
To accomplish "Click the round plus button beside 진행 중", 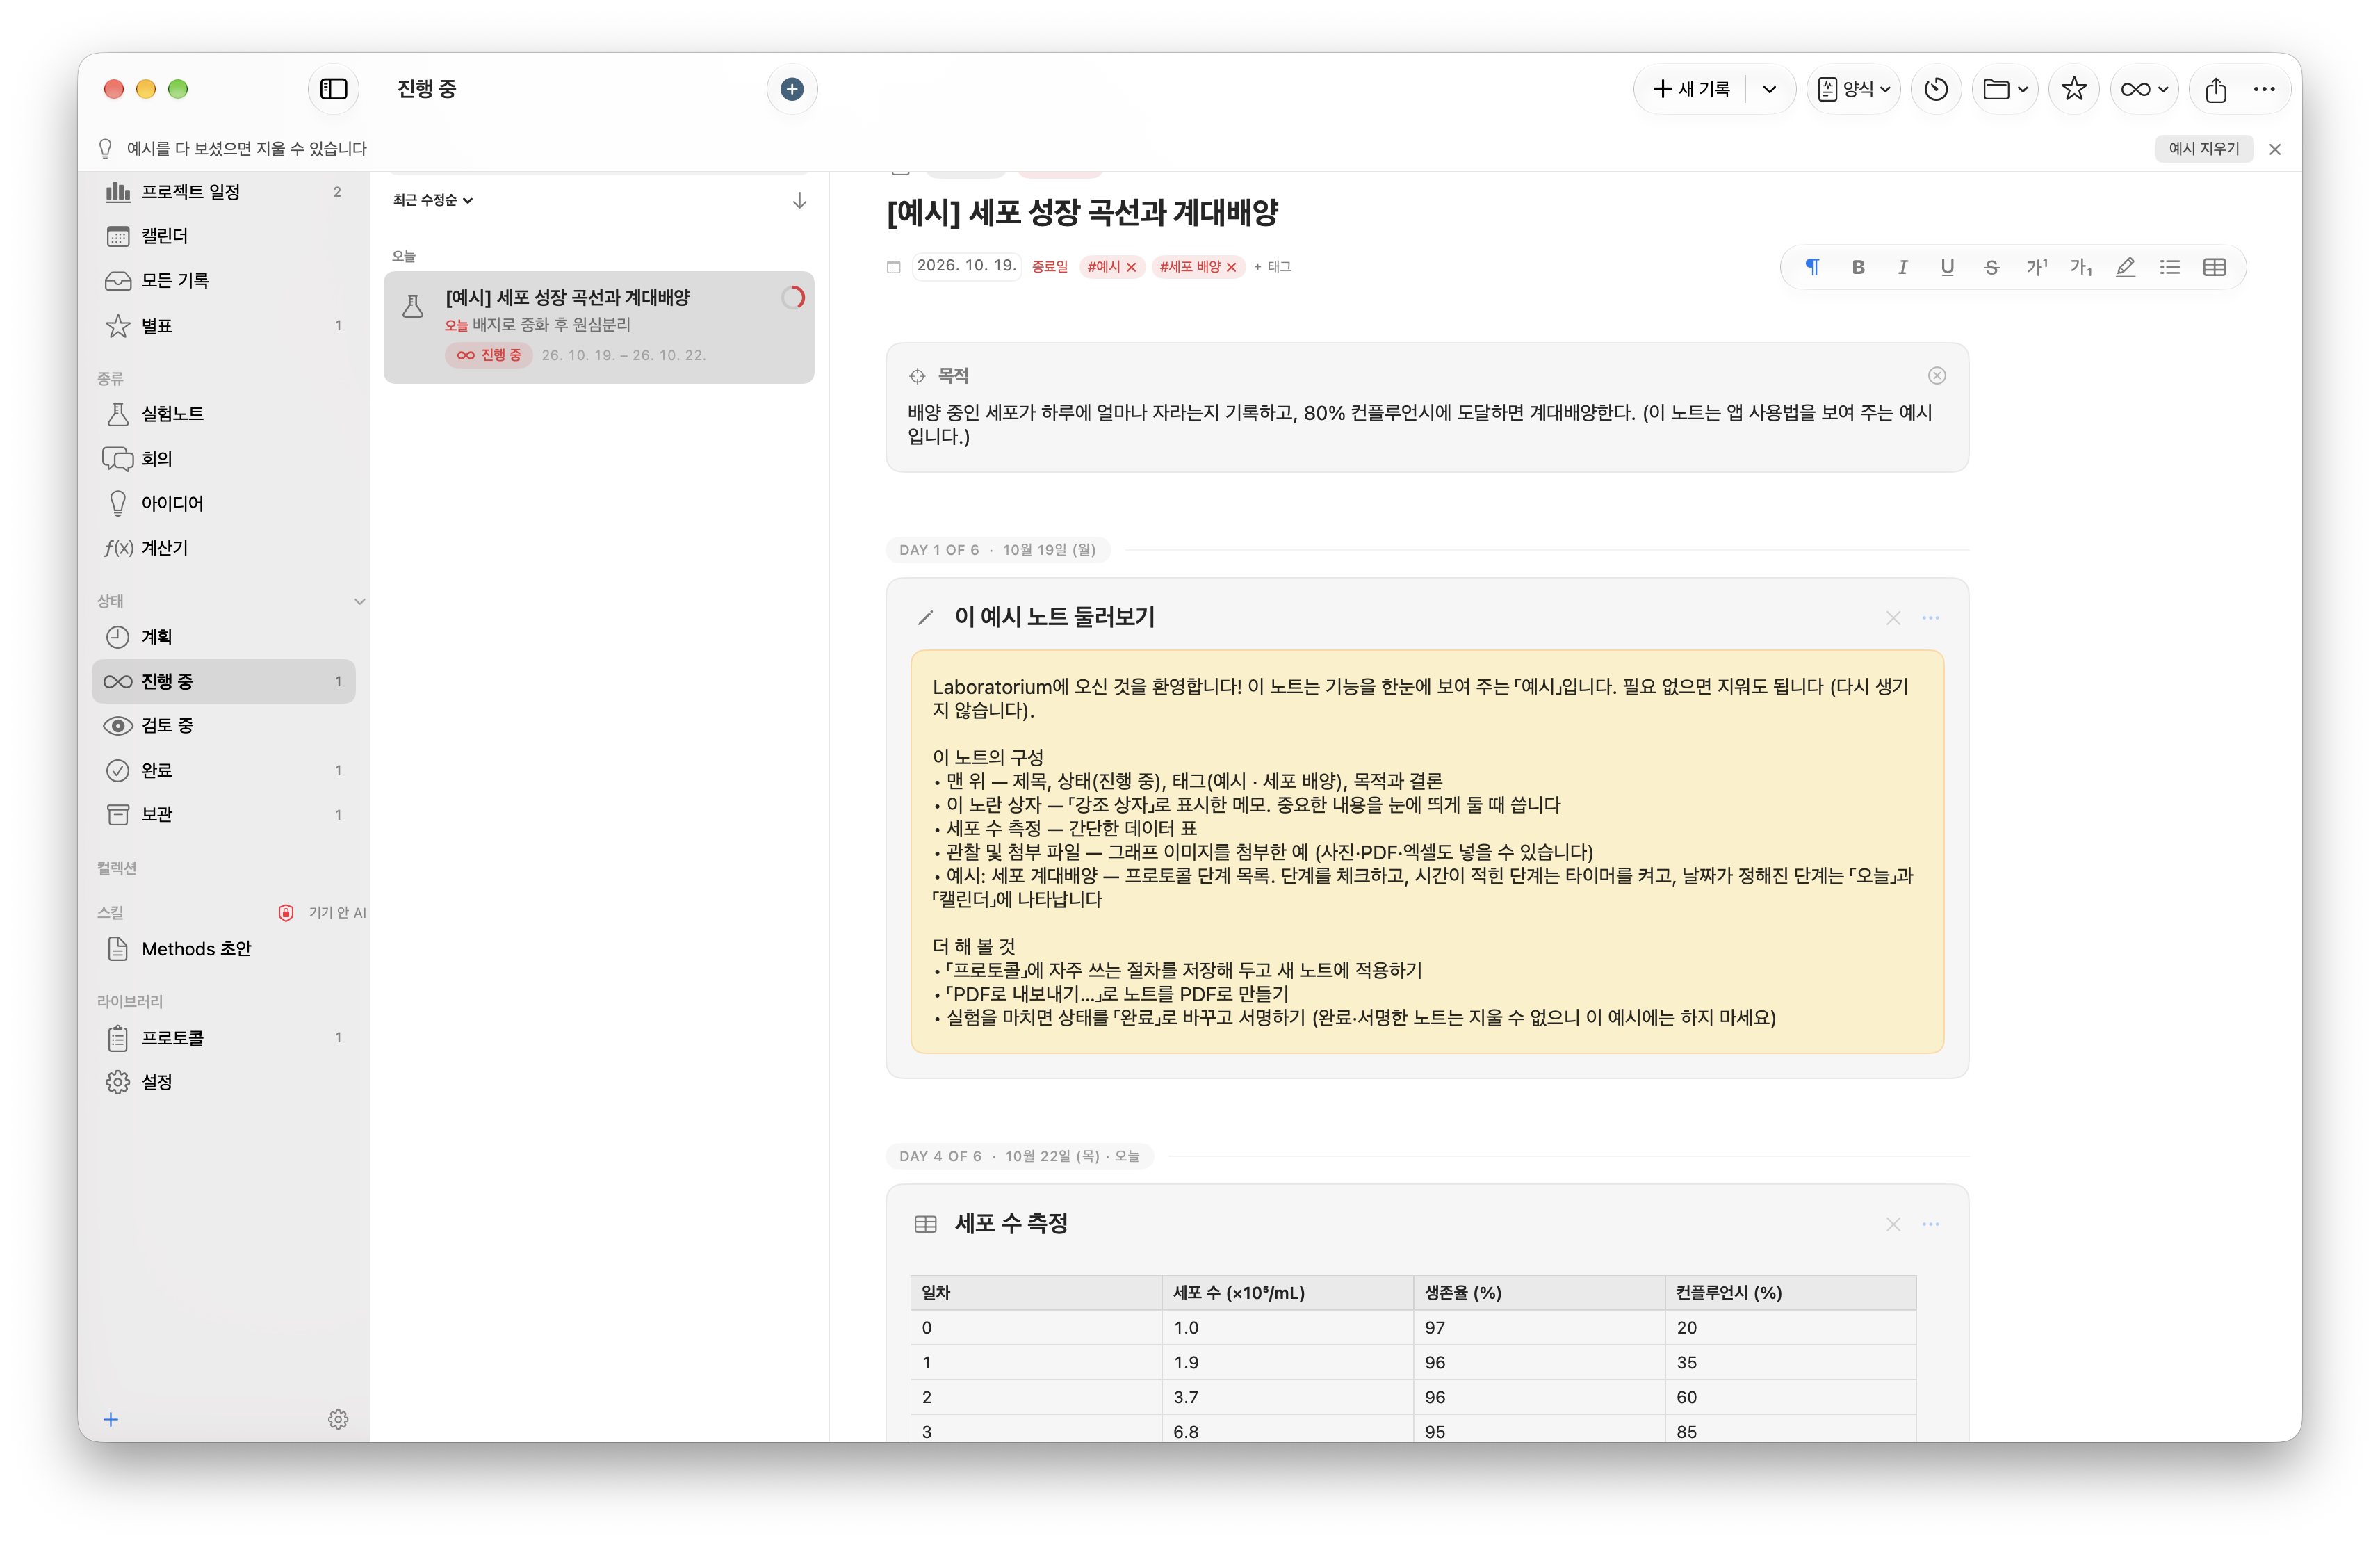I will (791, 89).
